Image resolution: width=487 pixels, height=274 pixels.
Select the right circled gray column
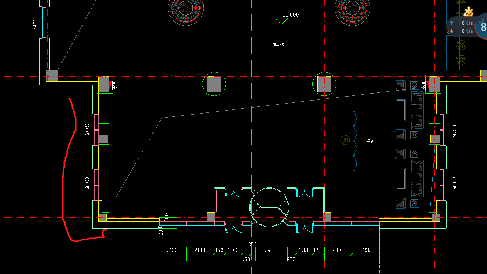click(324, 84)
